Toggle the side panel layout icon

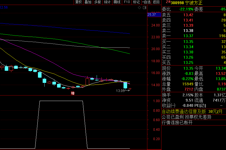click(x=145, y=8)
